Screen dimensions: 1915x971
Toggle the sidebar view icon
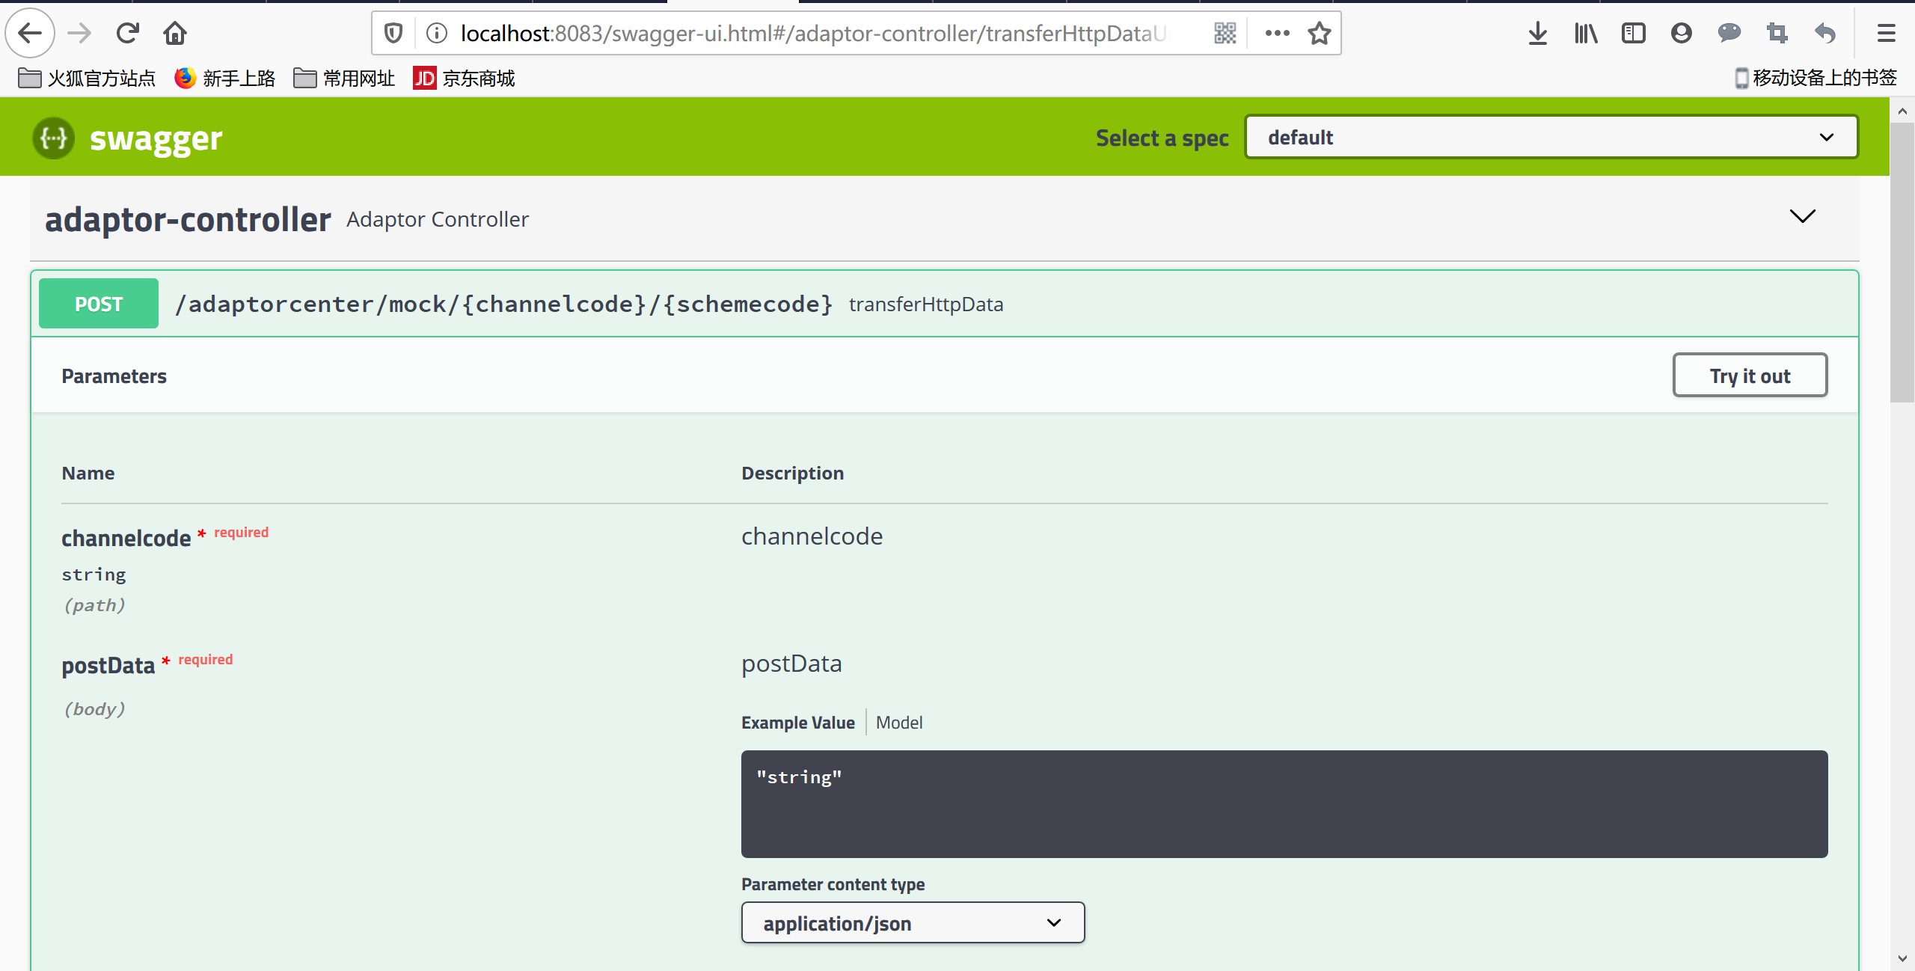pos(1633,33)
